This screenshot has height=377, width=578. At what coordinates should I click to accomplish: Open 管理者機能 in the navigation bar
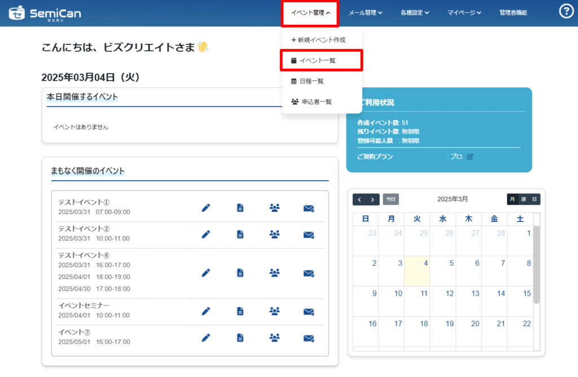[513, 12]
